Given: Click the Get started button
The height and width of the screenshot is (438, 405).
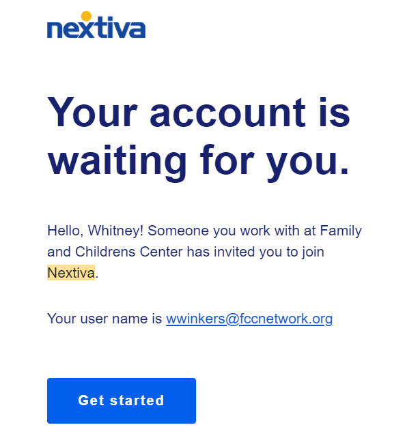Looking at the screenshot, I should pyautogui.click(x=122, y=400).
